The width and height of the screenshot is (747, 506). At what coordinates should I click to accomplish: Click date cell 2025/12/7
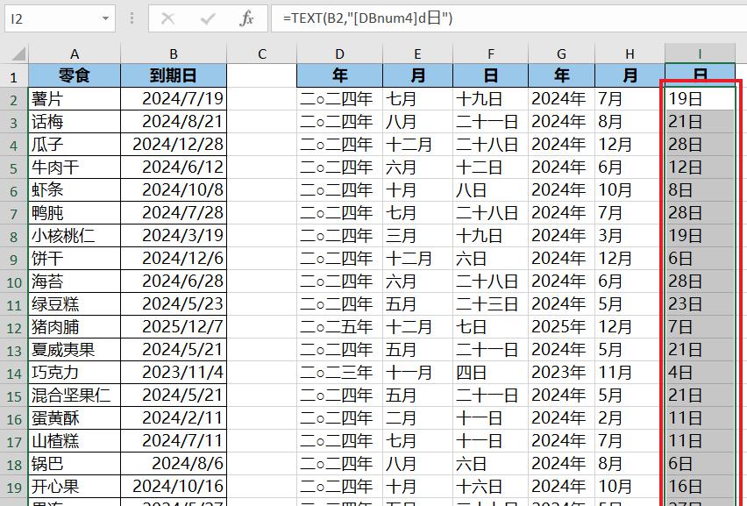click(x=174, y=327)
